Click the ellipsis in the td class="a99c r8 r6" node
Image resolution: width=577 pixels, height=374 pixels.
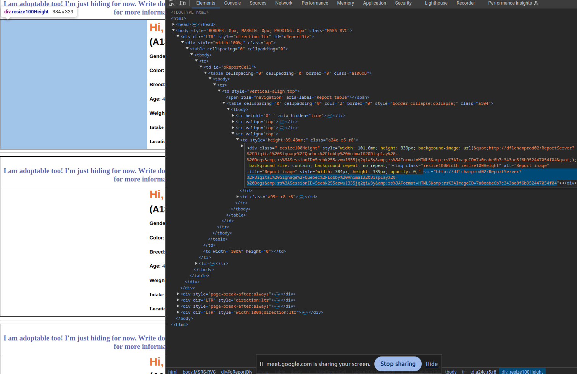[301, 197]
